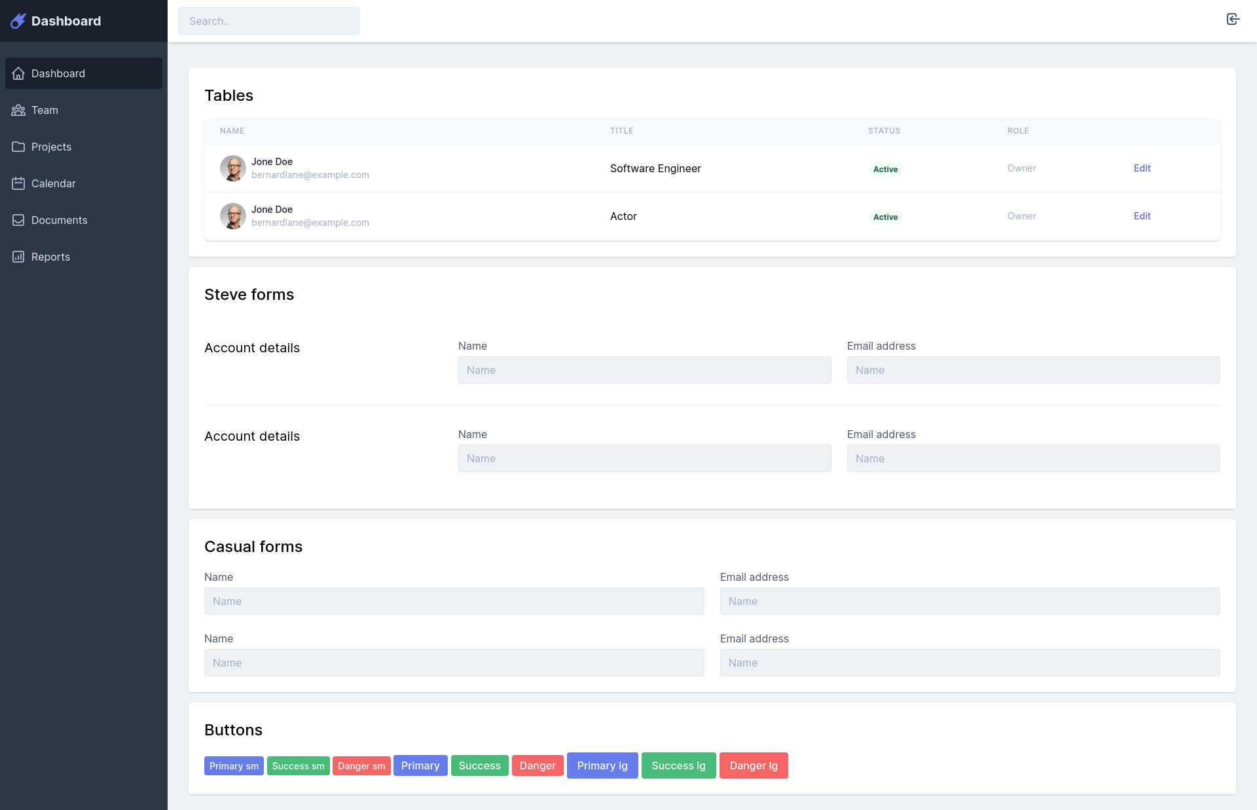Select the Reports chart icon
Viewport: 1257px width, 810px height.
pos(18,257)
